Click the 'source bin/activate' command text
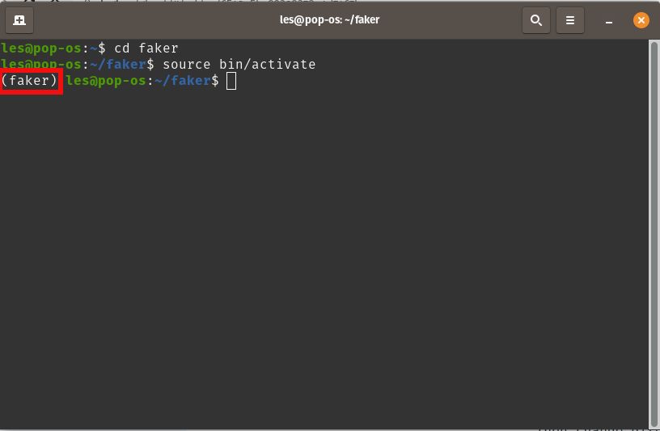This screenshot has width=660, height=431. [239, 65]
